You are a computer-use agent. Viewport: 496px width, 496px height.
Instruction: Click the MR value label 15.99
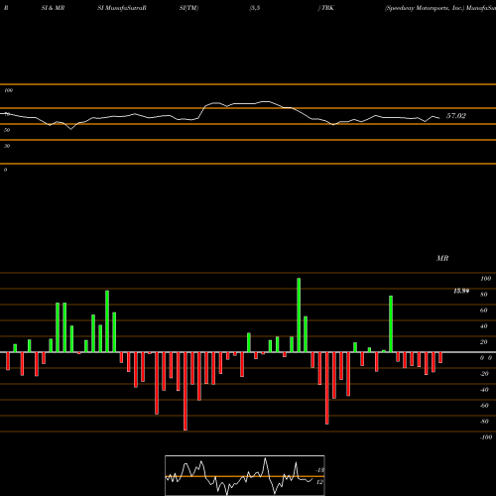[x=461, y=291]
